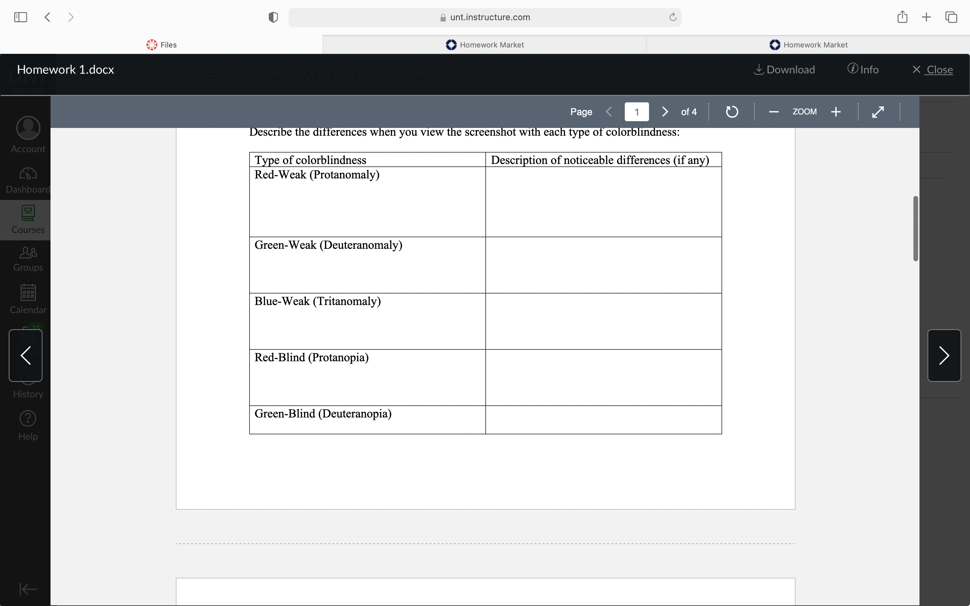The width and height of the screenshot is (970, 606).
Task: Go to next document page
Action: 665,112
